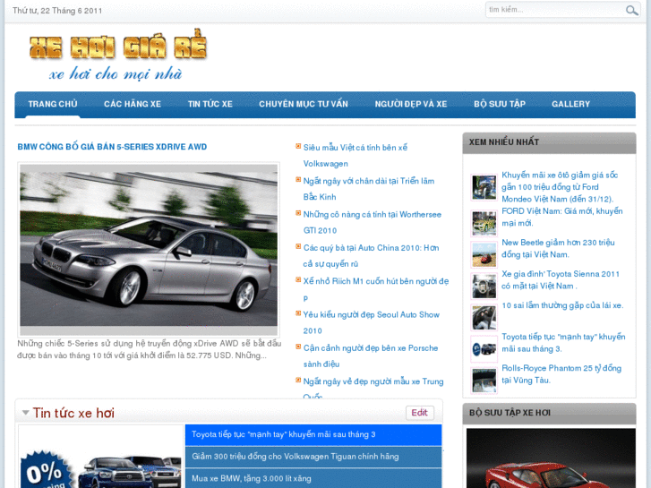Click bullet icon beside người mẫu Trung Quốc article

(x=298, y=380)
